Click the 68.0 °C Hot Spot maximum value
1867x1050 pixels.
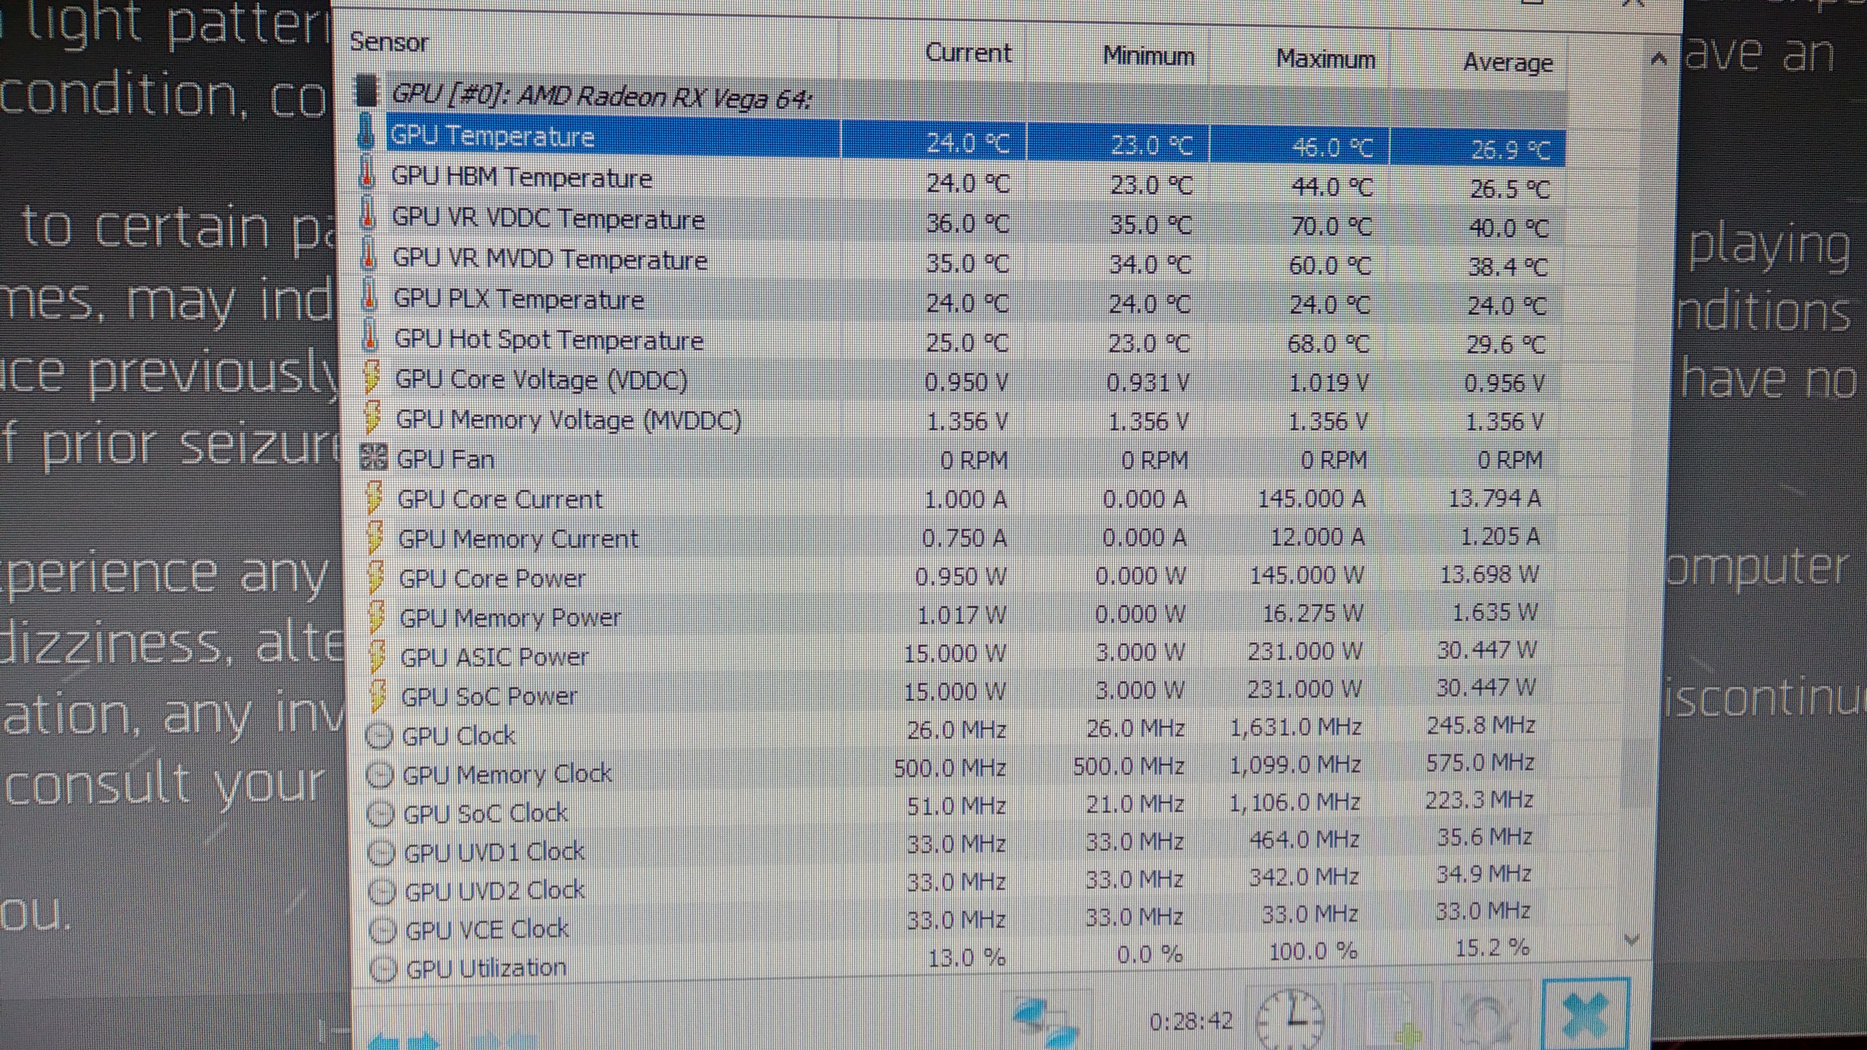click(1329, 343)
